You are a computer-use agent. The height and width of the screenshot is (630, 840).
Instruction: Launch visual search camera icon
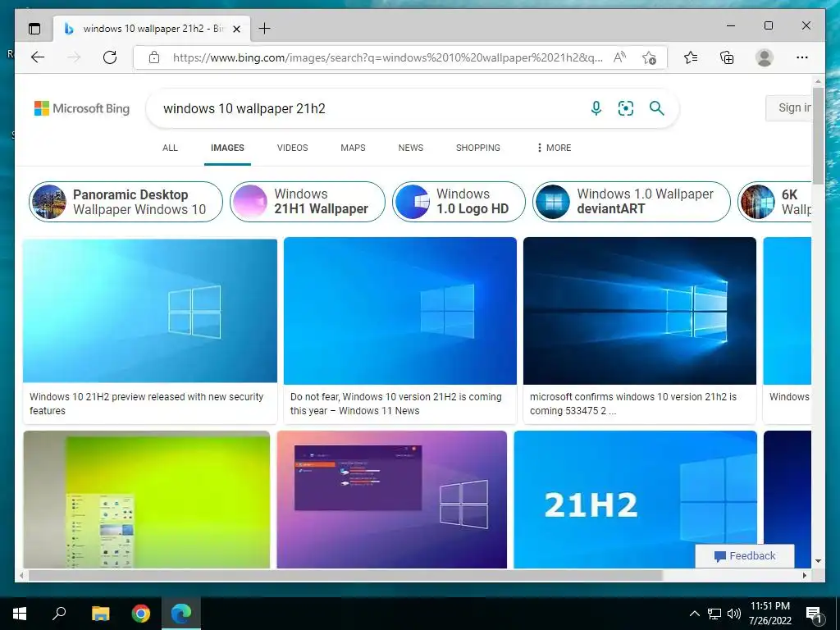626,108
